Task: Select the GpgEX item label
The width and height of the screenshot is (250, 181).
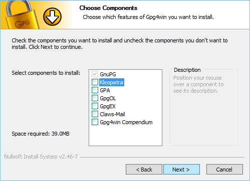Action: [108, 106]
